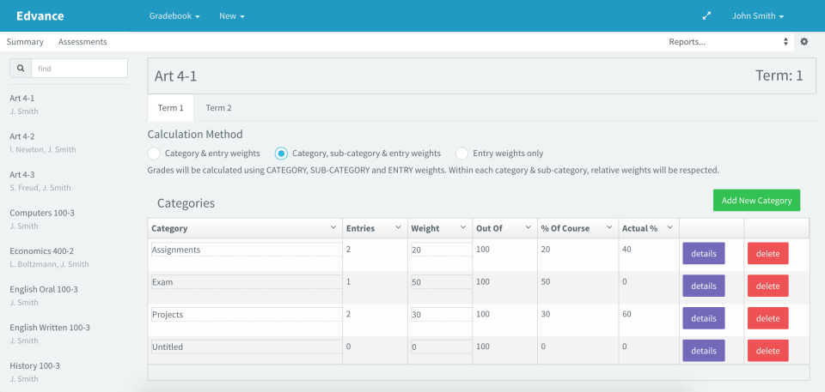Select Category & entry weights option
This screenshot has height=392, width=825.
pyautogui.click(x=154, y=154)
